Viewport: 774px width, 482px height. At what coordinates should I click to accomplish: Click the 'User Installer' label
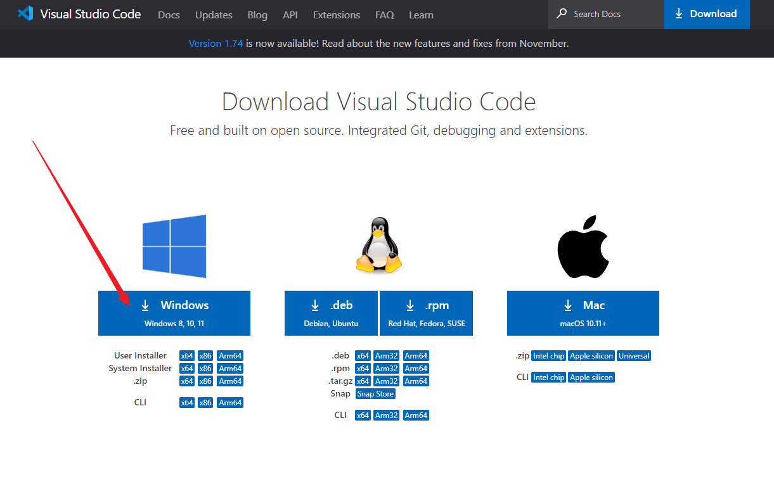tap(141, 356)
